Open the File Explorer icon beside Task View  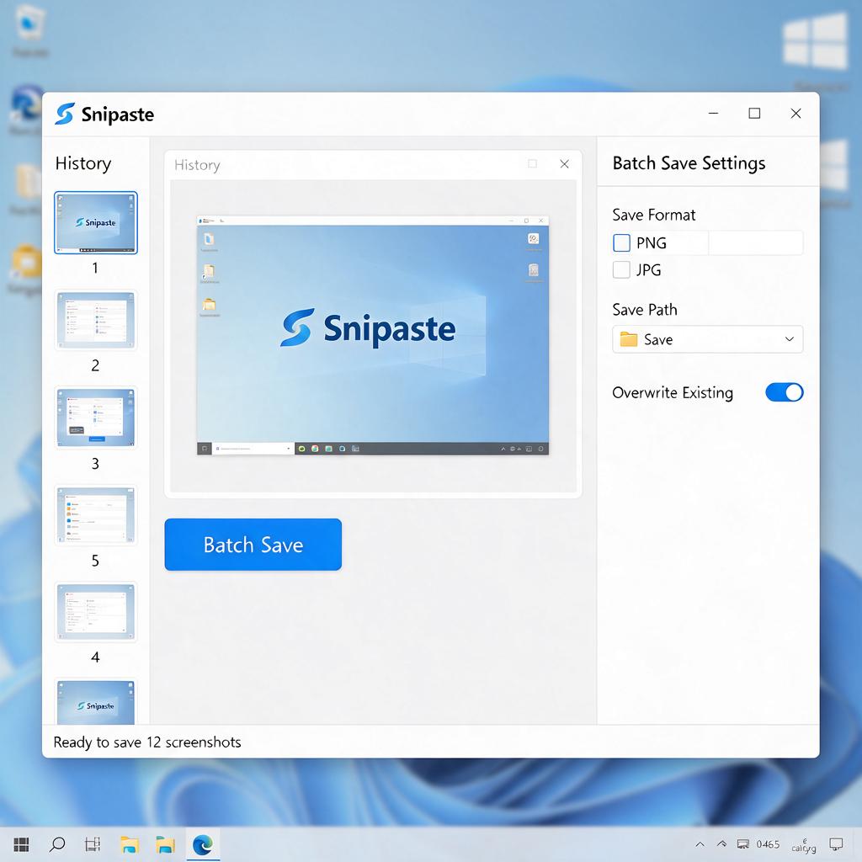pyautogui.click(x=129, y=844)
